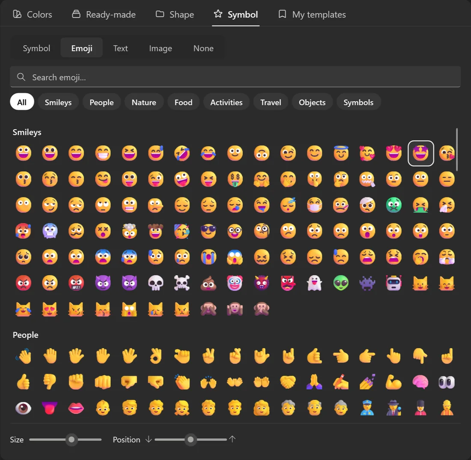Select the cat with heart eyes emoji
This screenshot has height=460, width=471.
(50, 309)
